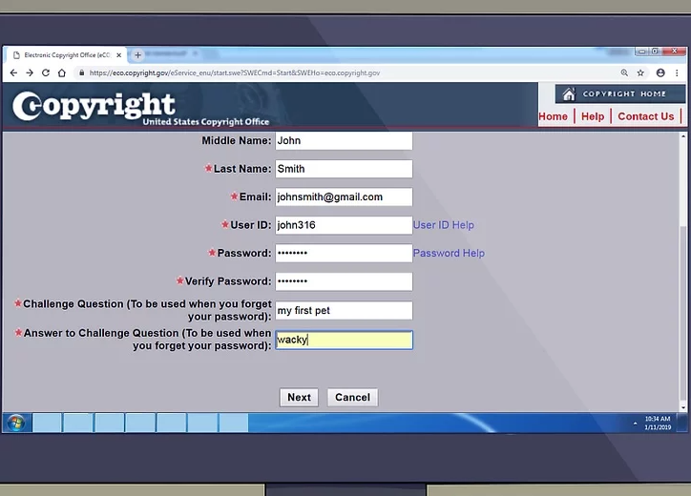691x496 pixels.
Task: Show hidden system tray icons arrow
Action: 635,423
